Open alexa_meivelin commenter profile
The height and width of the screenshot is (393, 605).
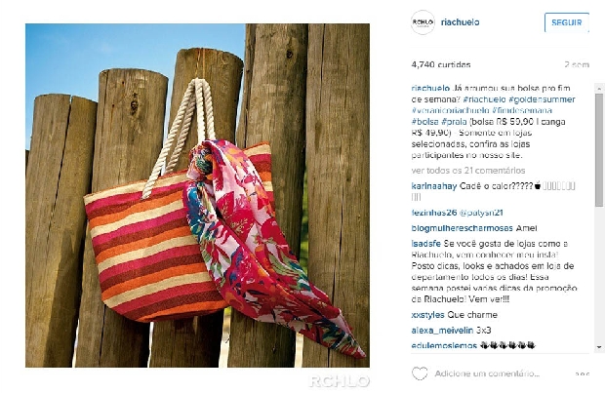[x=442, y=331]
